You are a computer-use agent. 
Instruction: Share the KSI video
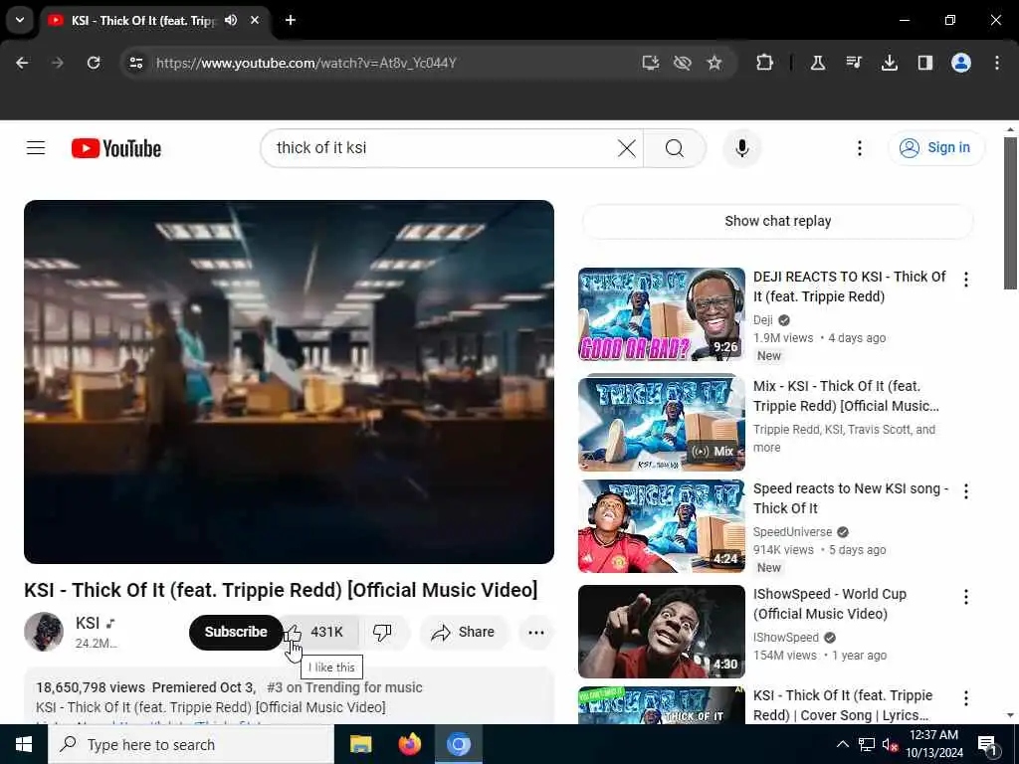pos(463,632)
